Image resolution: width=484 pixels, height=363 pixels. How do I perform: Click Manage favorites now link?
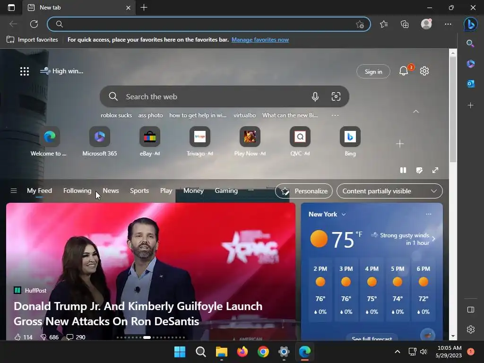tap(260, 40)
